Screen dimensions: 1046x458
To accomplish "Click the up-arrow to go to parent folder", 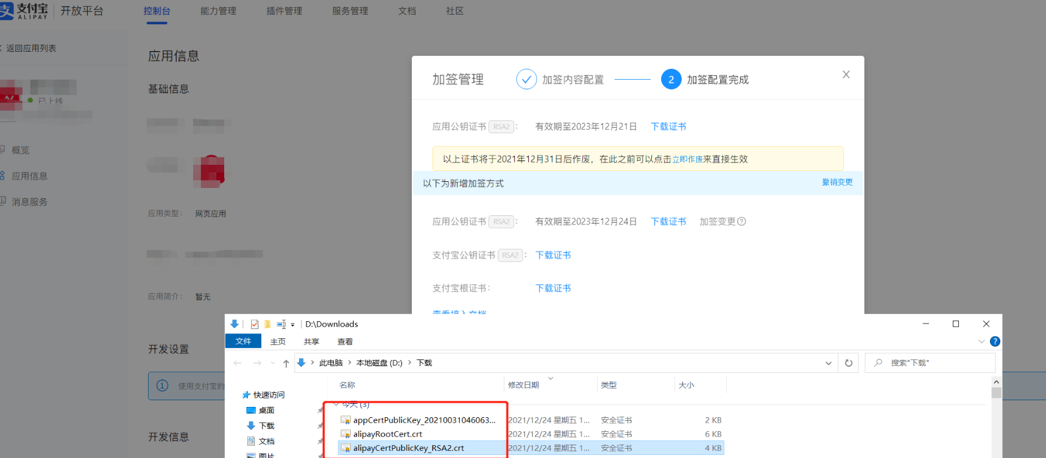I will (286, 363).
